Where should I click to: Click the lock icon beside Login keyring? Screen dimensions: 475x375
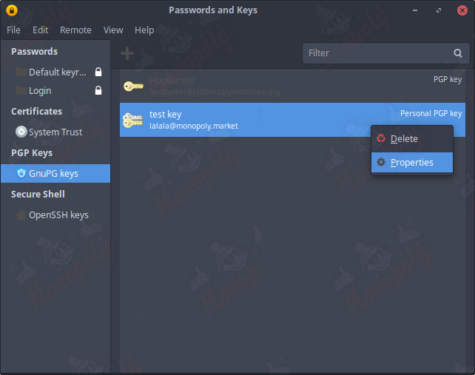[98, 90]
